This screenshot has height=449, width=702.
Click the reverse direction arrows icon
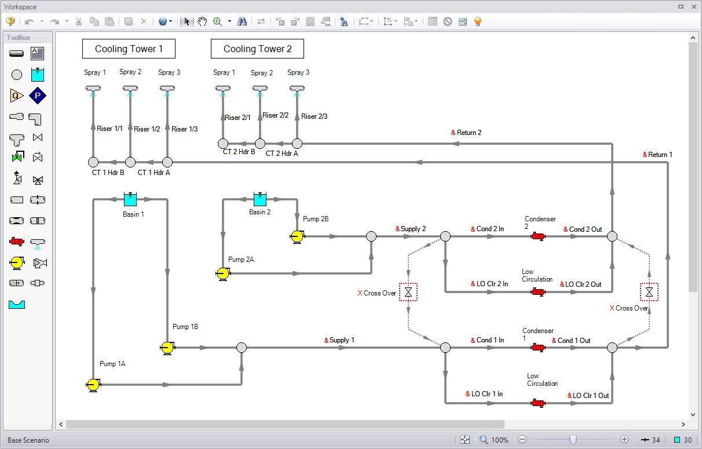pyautogui.click(x=261, y=21)
